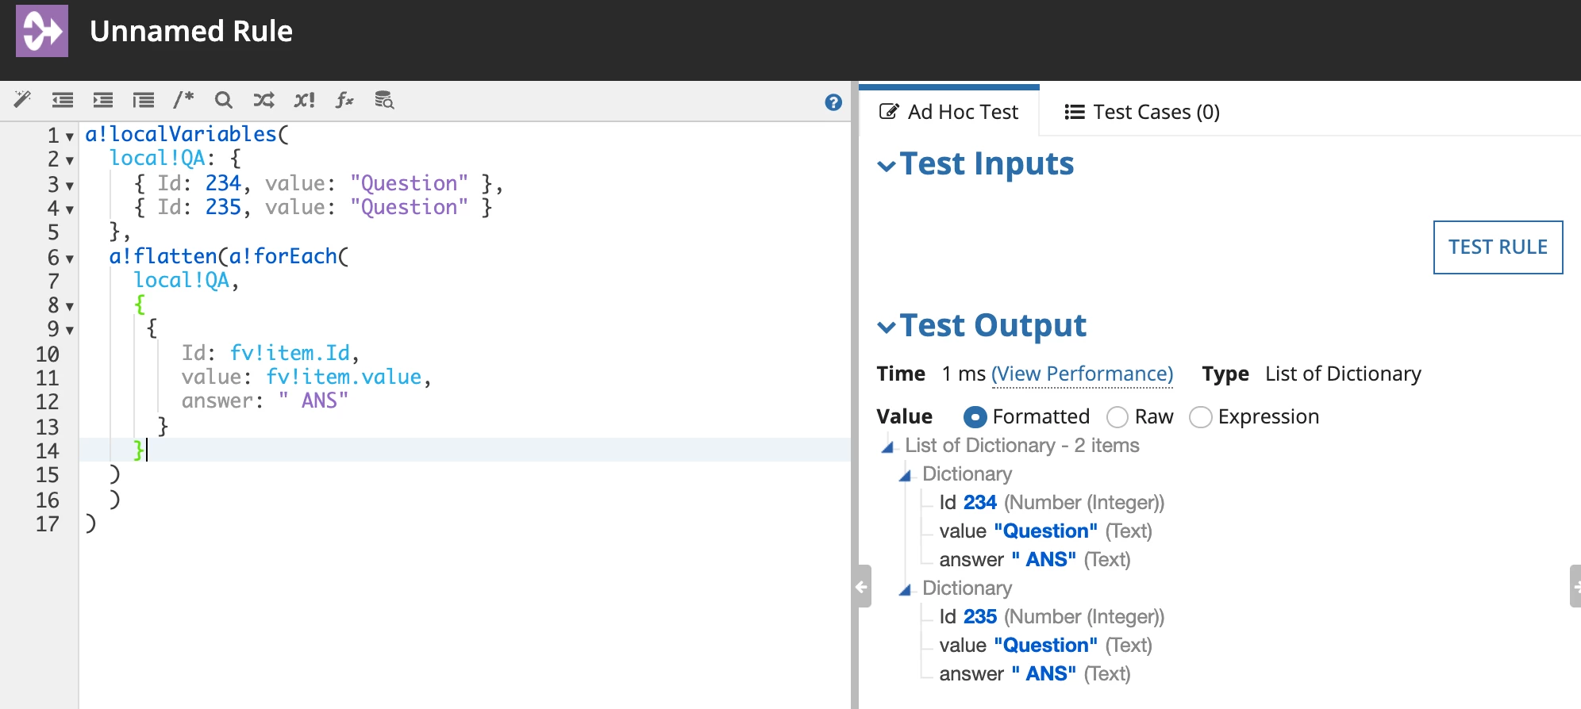
Task: Toggle comment with the /* icon
Action: [x=183, y=100]
